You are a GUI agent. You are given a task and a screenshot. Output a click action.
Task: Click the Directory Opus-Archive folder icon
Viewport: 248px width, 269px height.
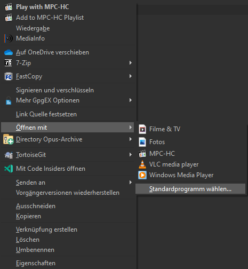(9, 139)
